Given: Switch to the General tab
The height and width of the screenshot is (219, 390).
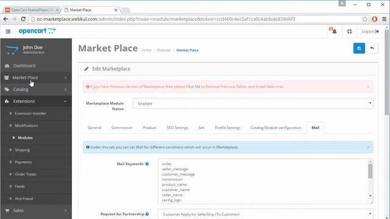Looking at the screenshot, I should coord(94,128).
